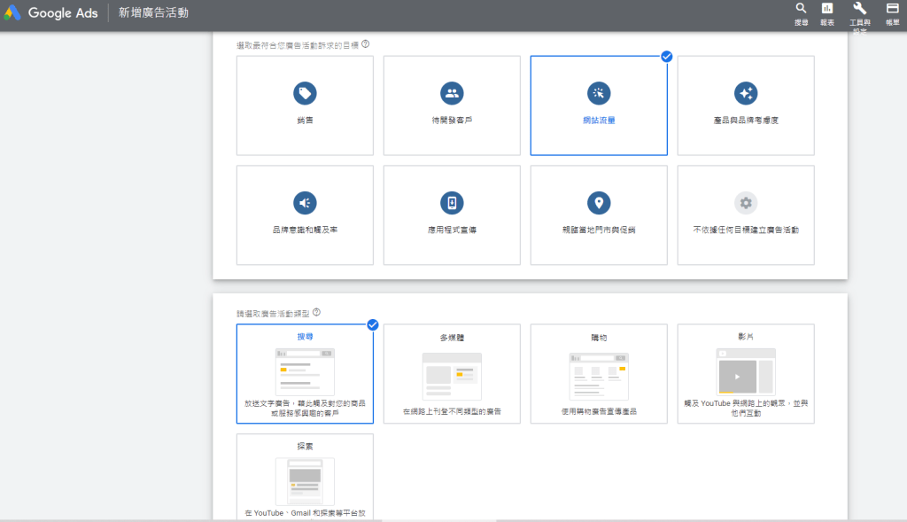907x522 pixels.
Task: Pick the 親臨當地門市與促銷 local store goal
Action: 599,214
